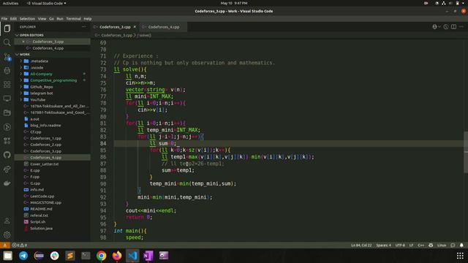The width and height of the screenshot is (468, 263).
Task: Click the Activities button in top bar
Action: pyautogui.click(x=10, y=3)
